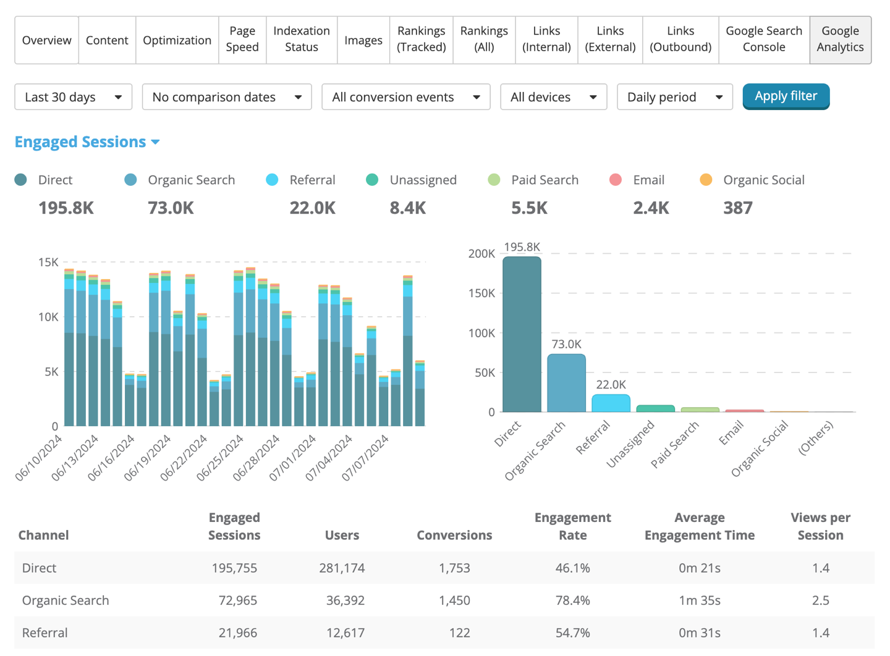Click the Email 2.4K total
890x656 pixels.
(x=651, y=208)
